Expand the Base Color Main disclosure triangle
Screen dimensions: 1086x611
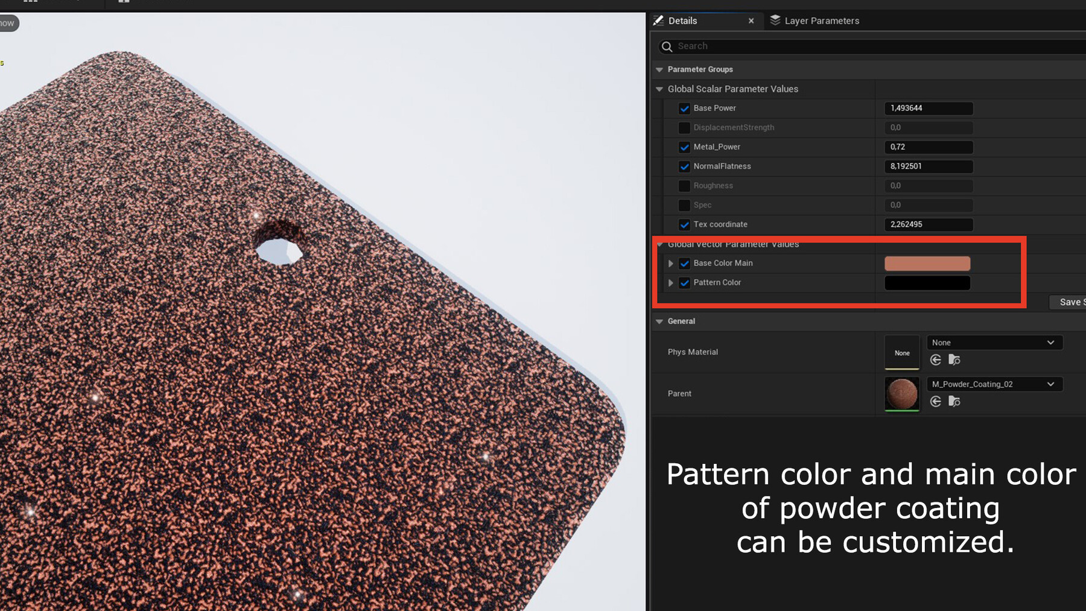[x=671, y=263]
